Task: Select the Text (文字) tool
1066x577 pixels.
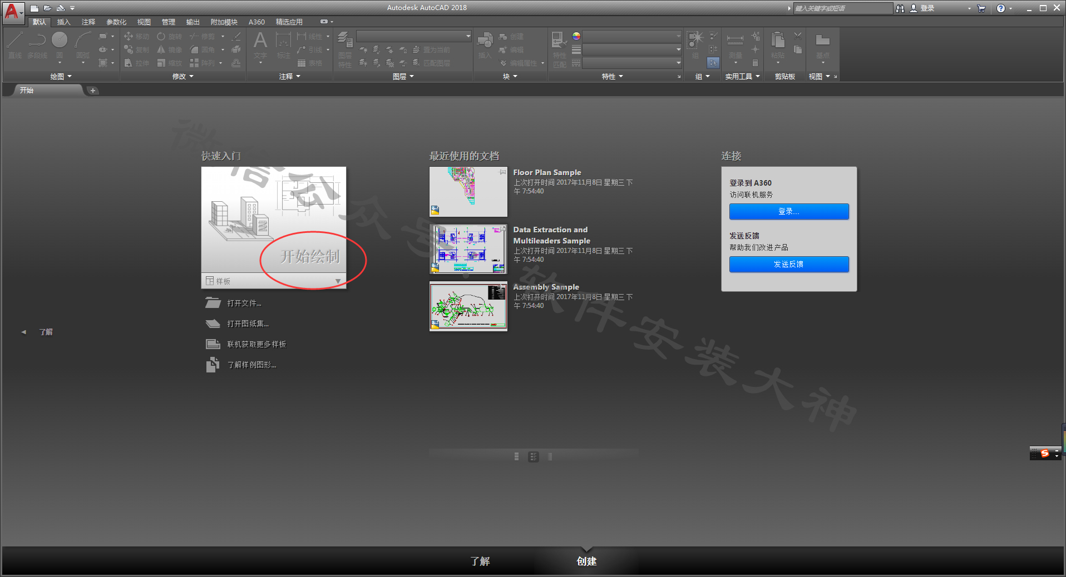Action: click(260, 45)
